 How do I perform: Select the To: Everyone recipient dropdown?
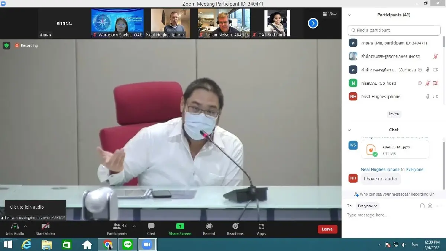click(x=367, y=206)
